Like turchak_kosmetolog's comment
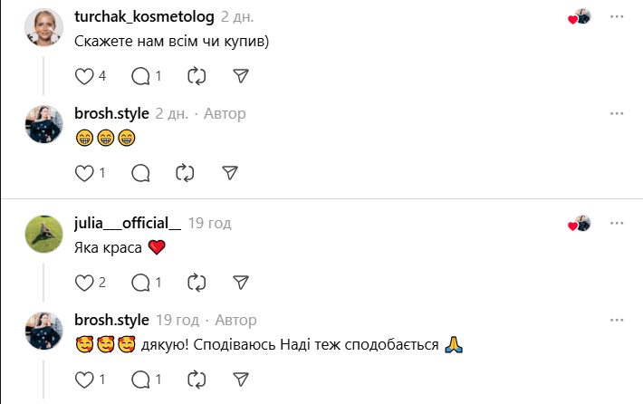643x404 pixels. [84, 77]
